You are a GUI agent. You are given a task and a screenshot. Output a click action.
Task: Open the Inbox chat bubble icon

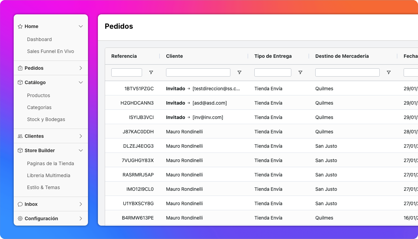(x=20, y=204)
